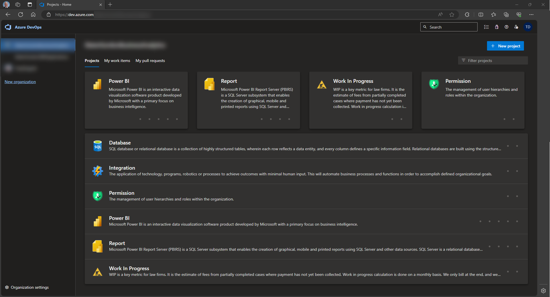Click the Report card icon
550x297 pixels.
tap(210, 84)
